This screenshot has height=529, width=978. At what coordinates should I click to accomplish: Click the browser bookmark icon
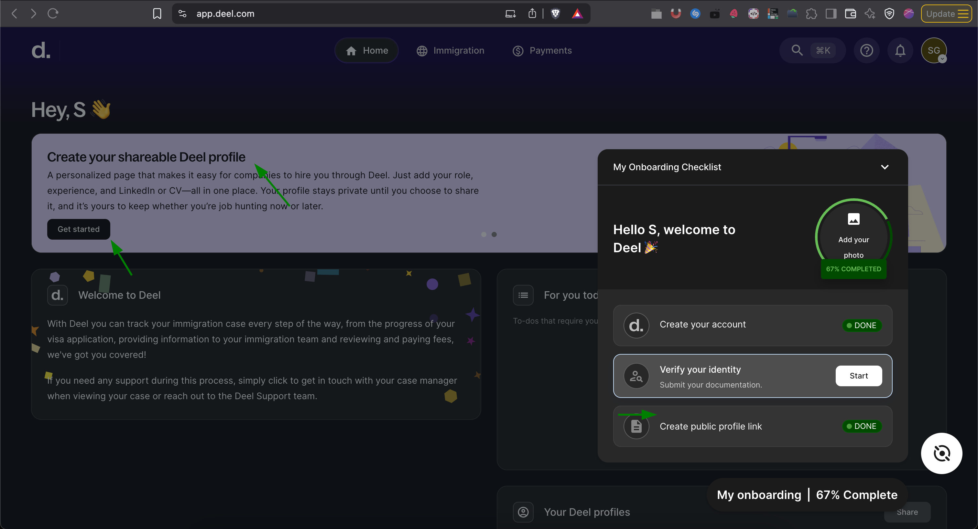(x=157, y=14)
